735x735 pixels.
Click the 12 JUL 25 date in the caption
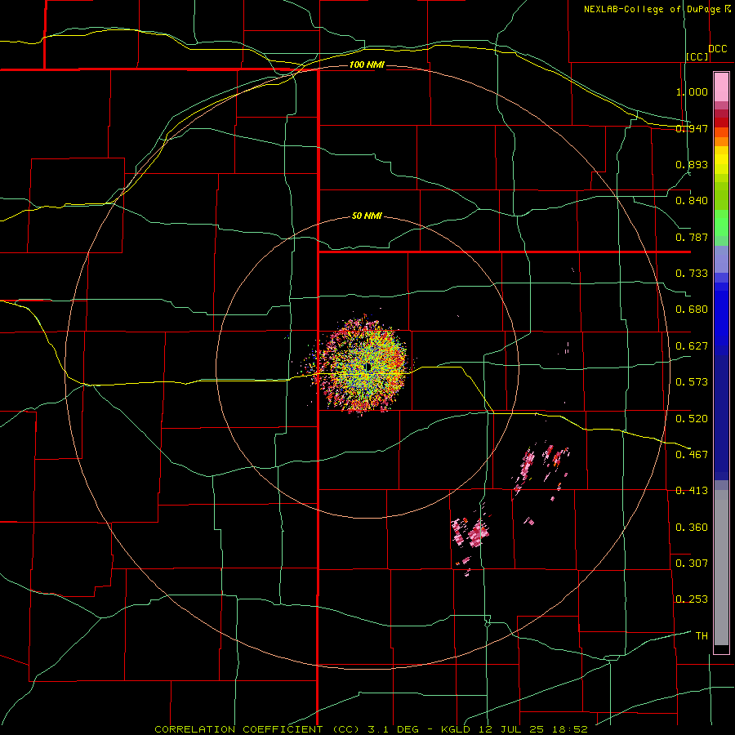pyautogui.click(x=511, y=729)
